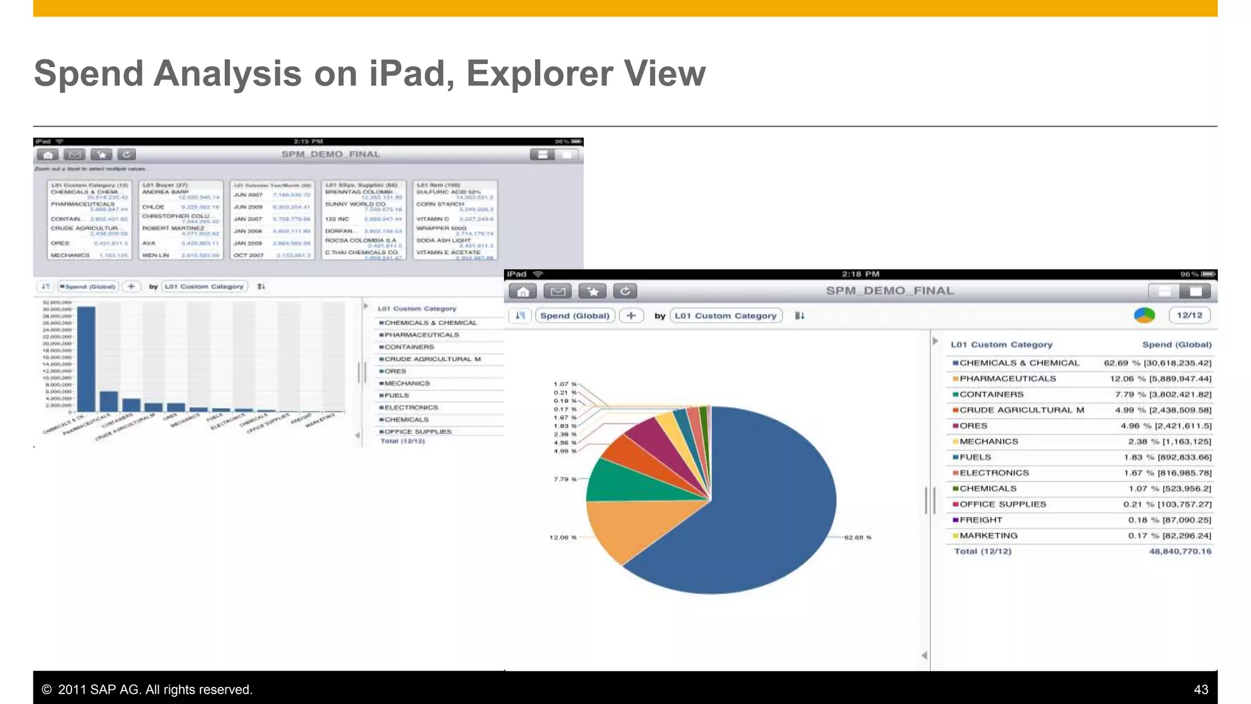Tap the sort order icon after L01 Custom Category in pie view
The image size is (1251, 704).
click(x=800, y=316)
